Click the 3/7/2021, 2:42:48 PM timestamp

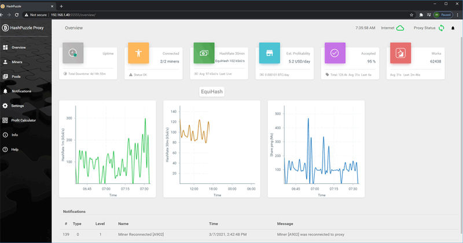point(227,234)
